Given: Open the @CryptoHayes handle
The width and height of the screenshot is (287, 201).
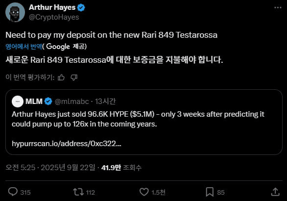Looking at the screenshot, I should click(54, 17).
